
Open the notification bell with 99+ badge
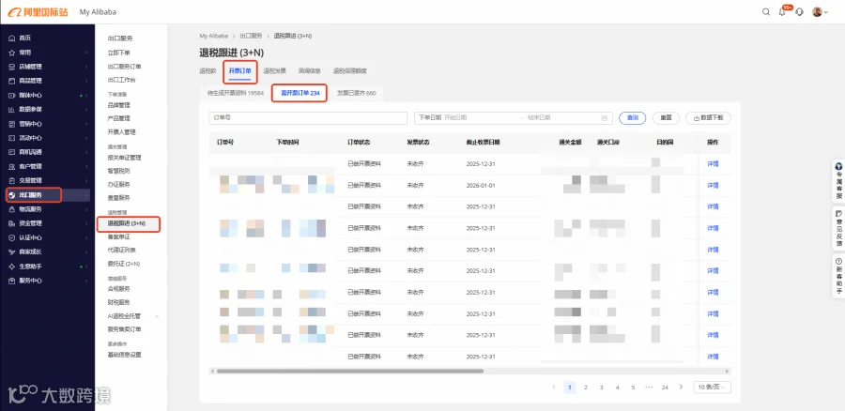point(782,12)
